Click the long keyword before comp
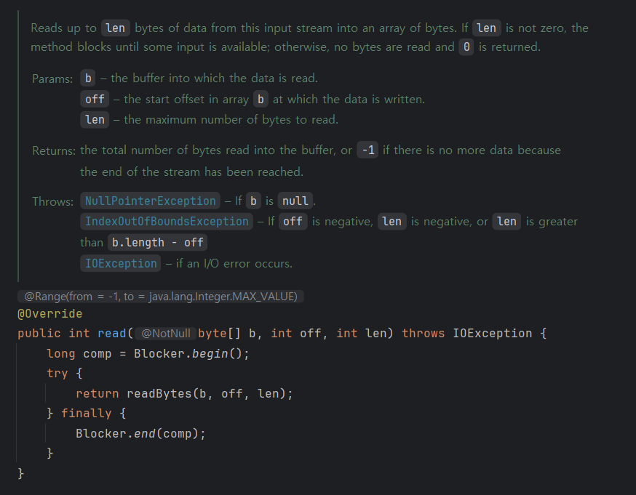This screenshot has width=636, height=495. 61,354
